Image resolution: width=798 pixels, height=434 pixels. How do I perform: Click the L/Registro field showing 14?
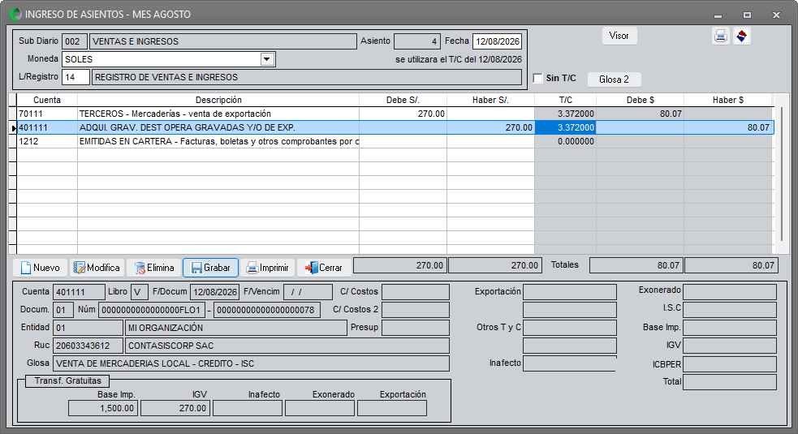[75, 77]
